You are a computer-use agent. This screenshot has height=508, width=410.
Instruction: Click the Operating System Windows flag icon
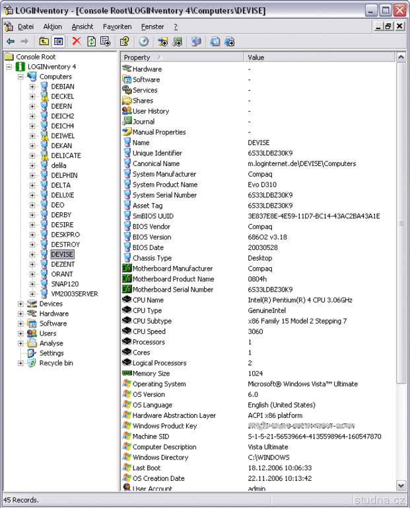pyautogui.click(x=127, y=384)
